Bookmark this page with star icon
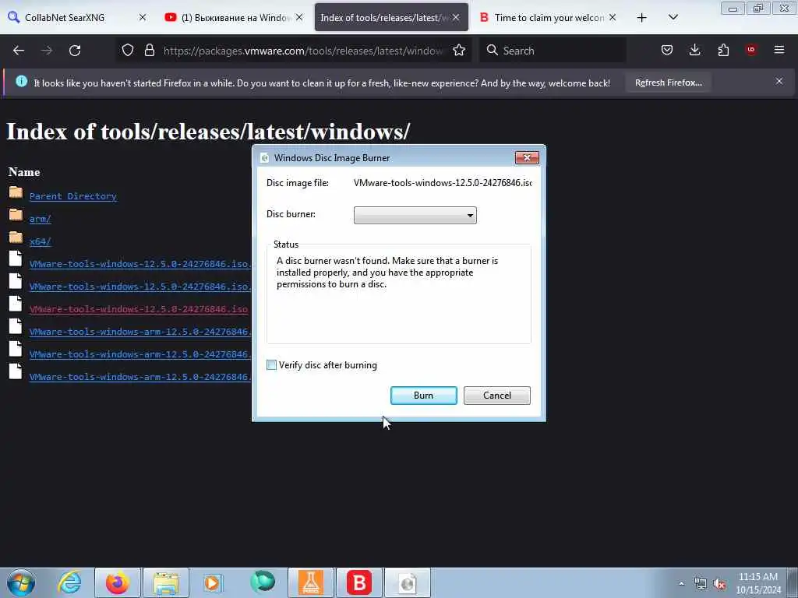 tap(459, 50)
